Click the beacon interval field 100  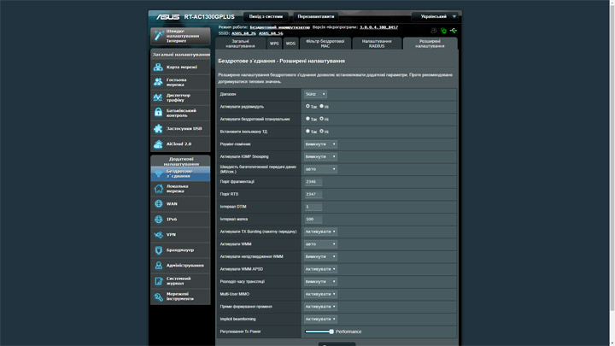[313, 220]
